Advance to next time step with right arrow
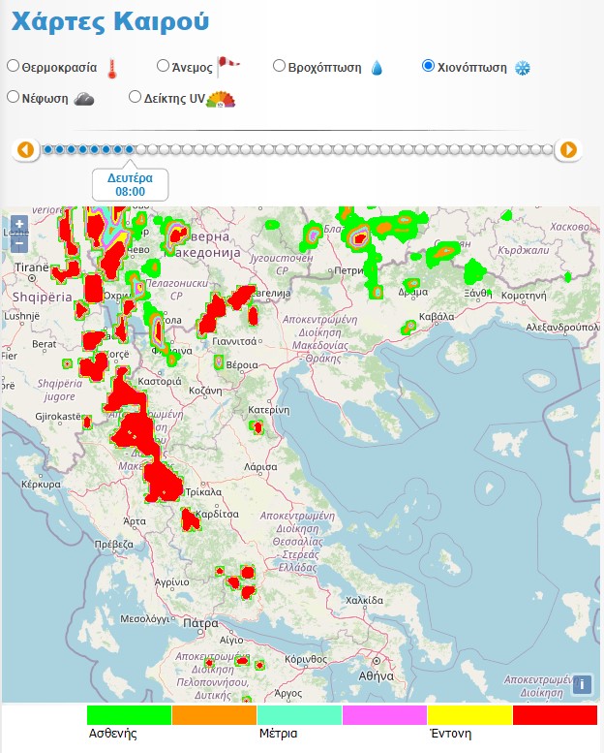This screenshot has width=604, height=753. [568, 150]
